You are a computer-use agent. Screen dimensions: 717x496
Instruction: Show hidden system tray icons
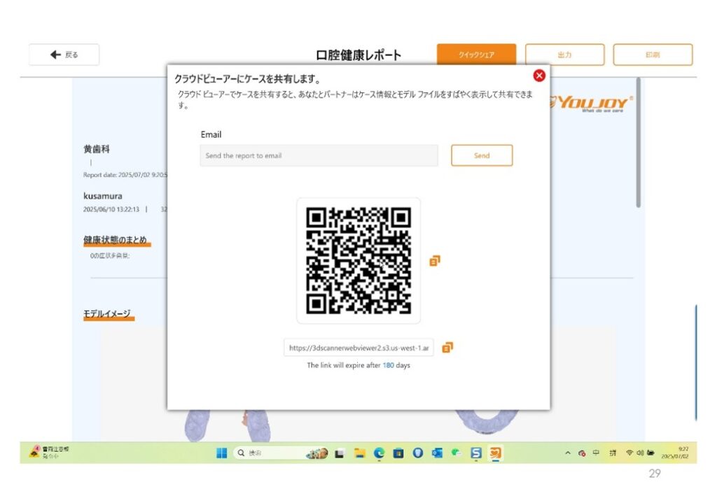pyautogui.click(x=569, y=453)
